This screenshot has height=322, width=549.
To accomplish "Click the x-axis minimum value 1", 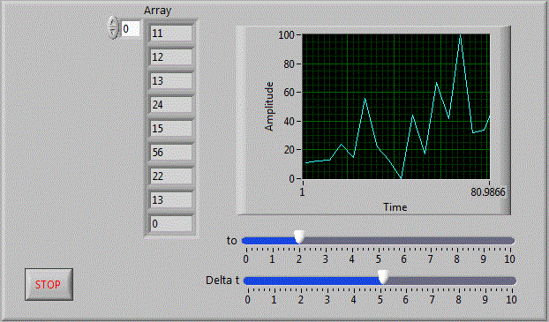I will (x=302, y=192).
